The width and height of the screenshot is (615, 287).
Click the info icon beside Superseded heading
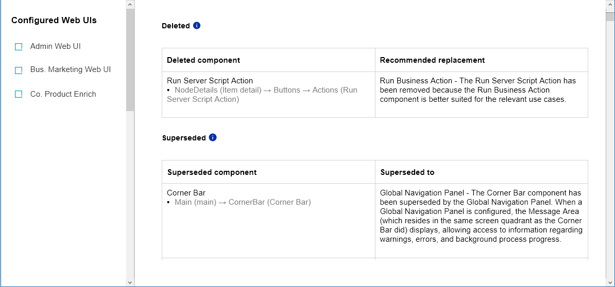[x=213, y=138]
